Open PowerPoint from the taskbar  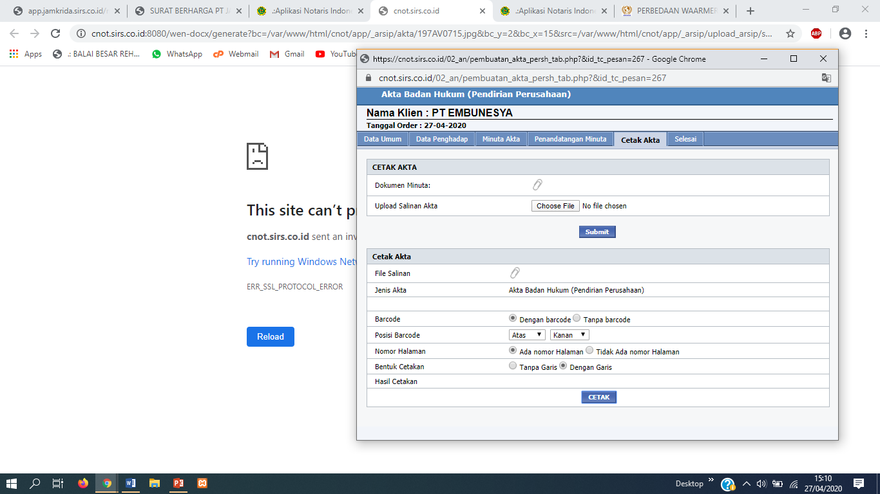click(178, 483)
